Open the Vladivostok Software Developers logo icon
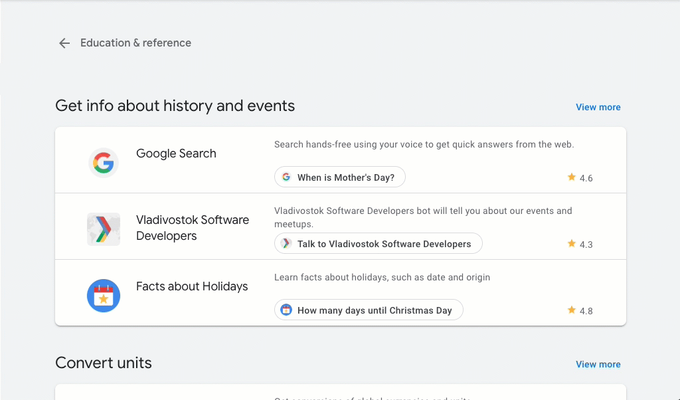Viewport: 680px width, 400px height. 103,229
